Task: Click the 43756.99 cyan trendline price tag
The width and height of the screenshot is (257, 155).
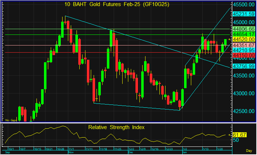Action: tap(244, 66)
